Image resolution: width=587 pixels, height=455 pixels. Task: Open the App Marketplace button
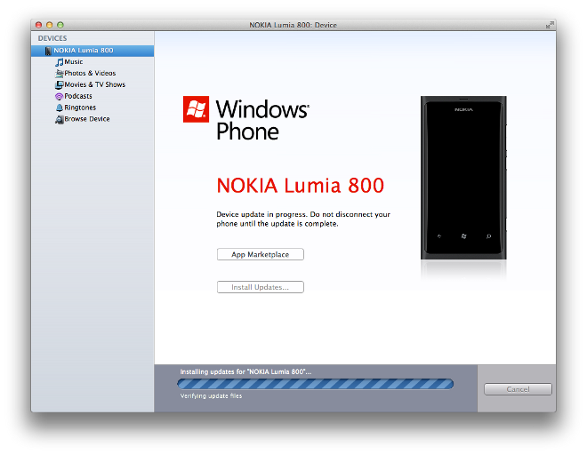(x=261, y=254)
